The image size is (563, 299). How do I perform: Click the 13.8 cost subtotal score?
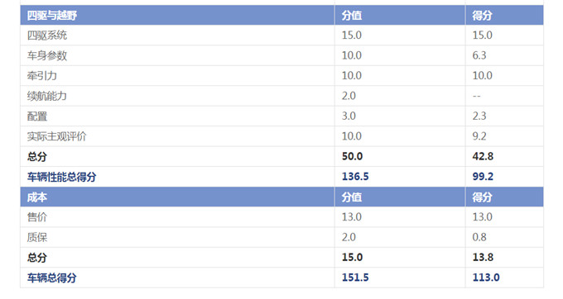coord(483,258)
